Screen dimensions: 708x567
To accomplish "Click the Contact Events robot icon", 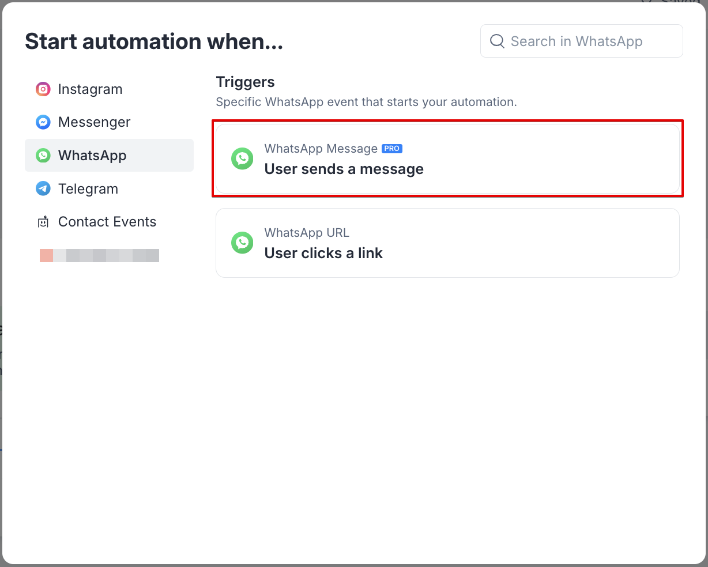I will point(43,222).
